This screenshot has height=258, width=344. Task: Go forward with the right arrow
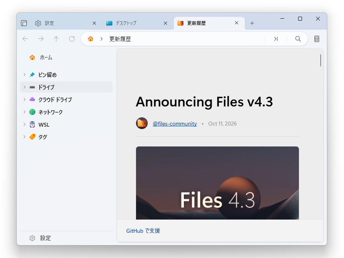point(41,39)
